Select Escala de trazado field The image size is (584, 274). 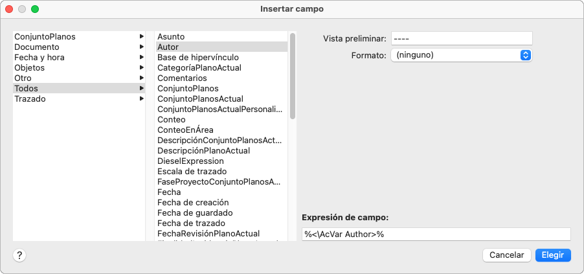click(192, 172)
